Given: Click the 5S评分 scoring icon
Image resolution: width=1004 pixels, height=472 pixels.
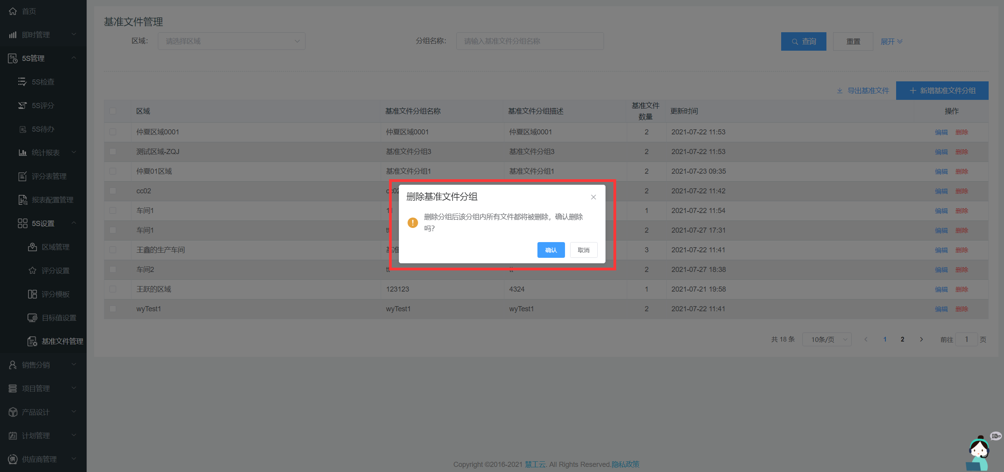Looking at the screenshot, I should (x=22, y=105).
